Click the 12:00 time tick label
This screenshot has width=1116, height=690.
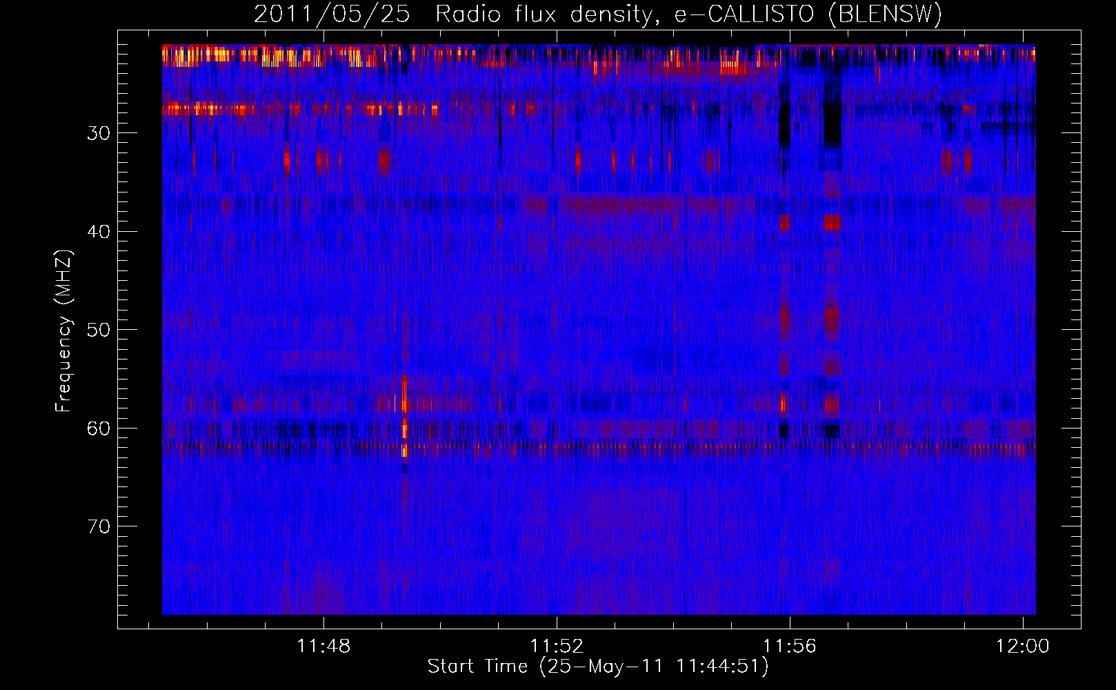[x=1023, y=646]
